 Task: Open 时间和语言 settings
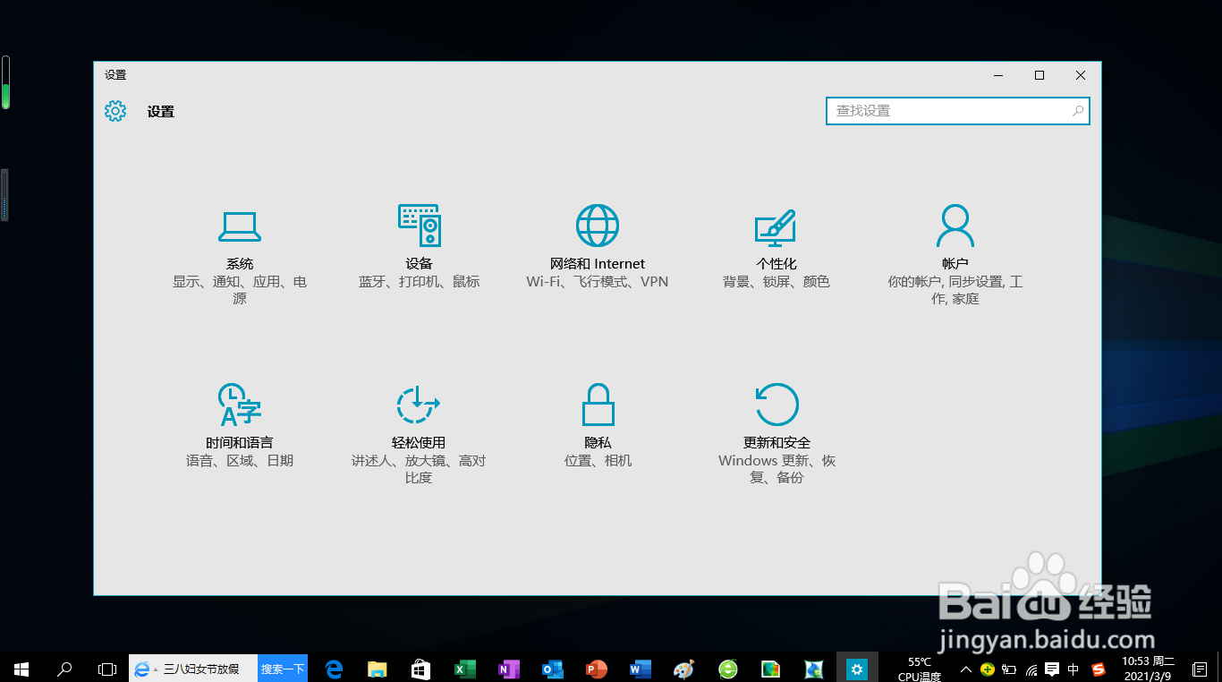240,426
